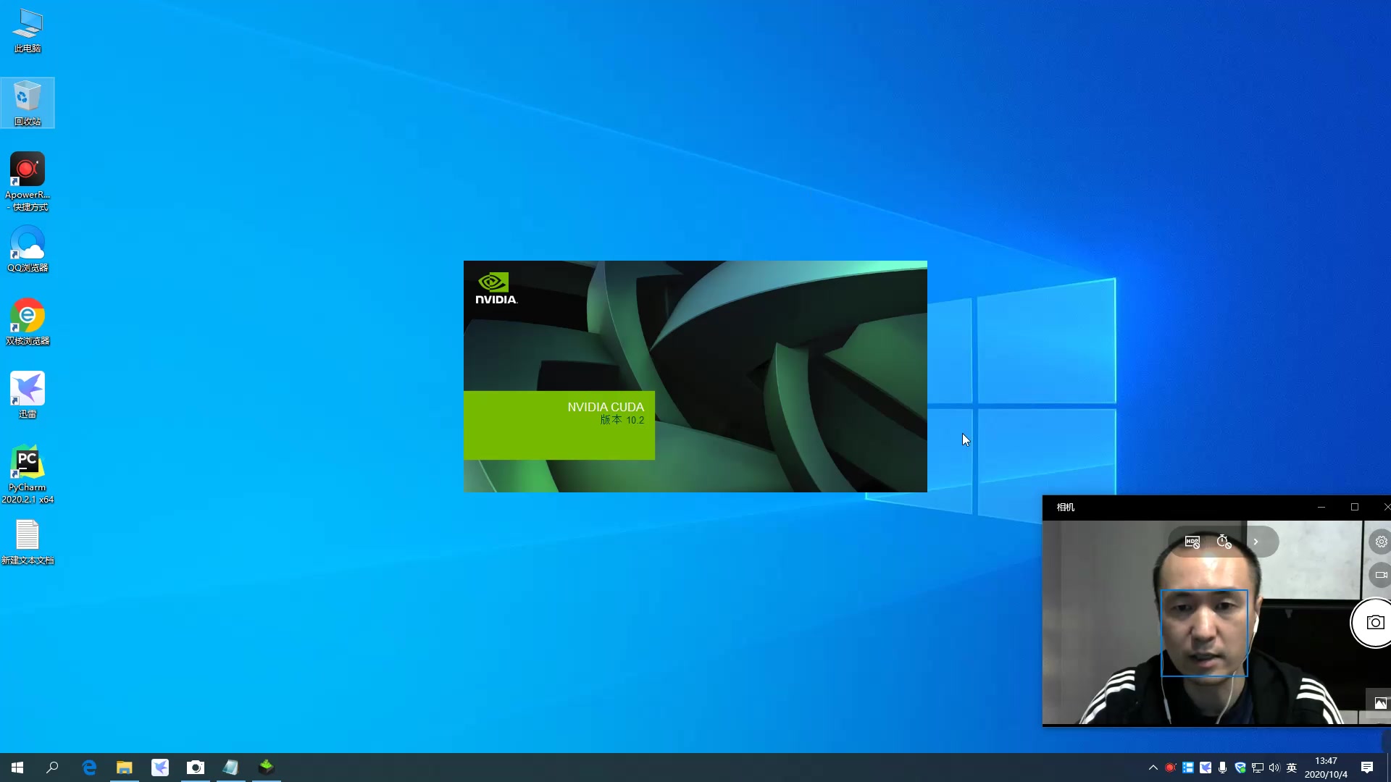Screen dimensions: 1391x782
Task: Open network status tray icon
Action: click(x=1258, y=768)
